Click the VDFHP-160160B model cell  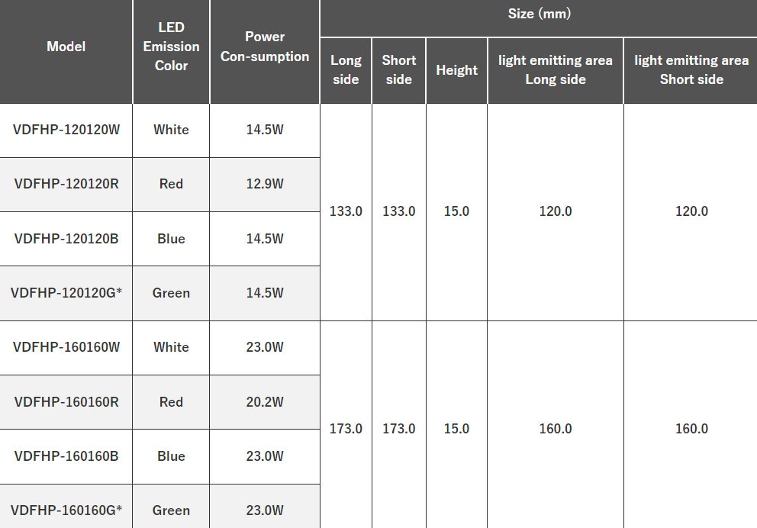(x=66, y=456)
